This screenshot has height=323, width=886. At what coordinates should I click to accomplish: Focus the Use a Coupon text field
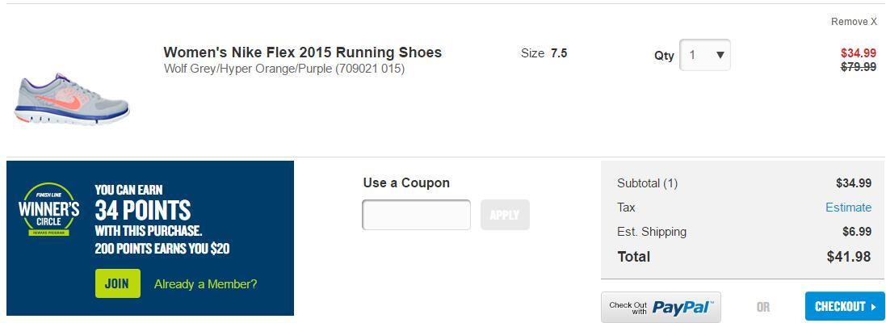(416, 215)
